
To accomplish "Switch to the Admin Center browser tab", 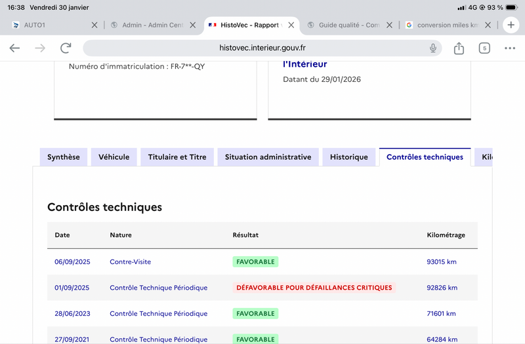I will (150, 25).
